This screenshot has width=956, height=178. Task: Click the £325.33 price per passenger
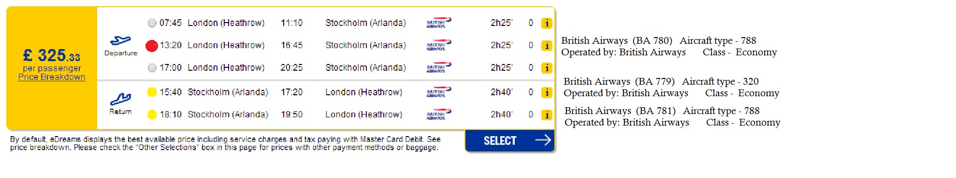click(x=52, y=55)
